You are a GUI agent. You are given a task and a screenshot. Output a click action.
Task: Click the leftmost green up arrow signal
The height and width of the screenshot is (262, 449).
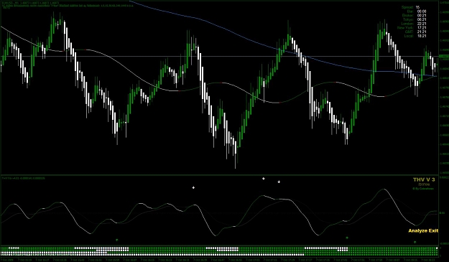[117, 240]
